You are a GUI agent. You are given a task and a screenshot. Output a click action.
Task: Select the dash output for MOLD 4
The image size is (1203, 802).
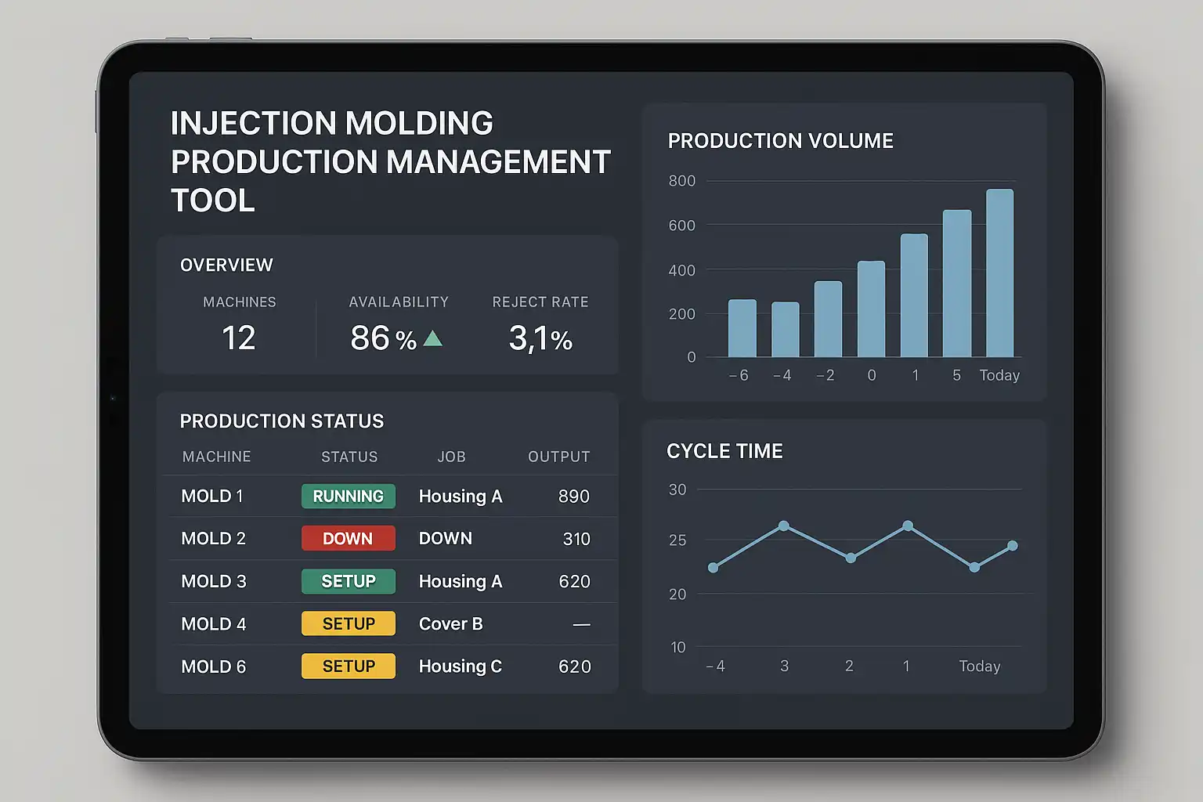click(582, 624)
